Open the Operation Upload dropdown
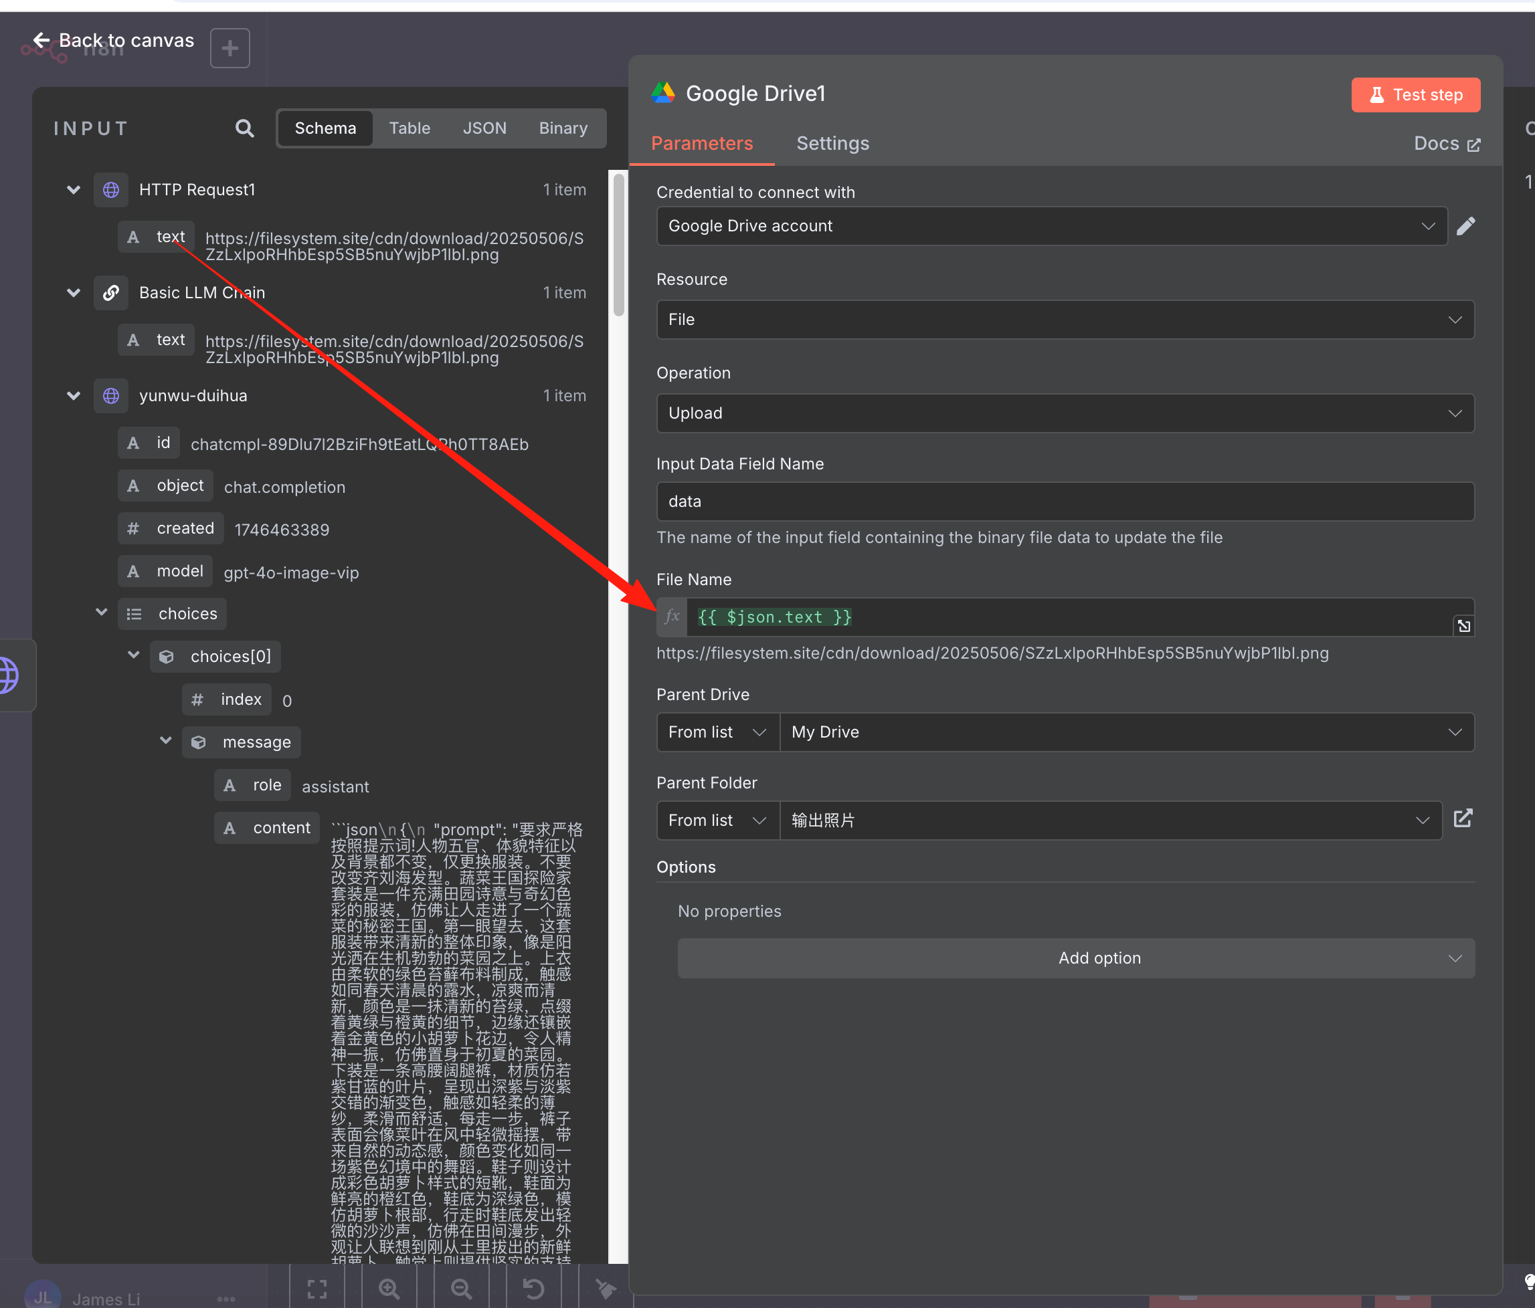1535x1308 pixels. click(1065, 413)
